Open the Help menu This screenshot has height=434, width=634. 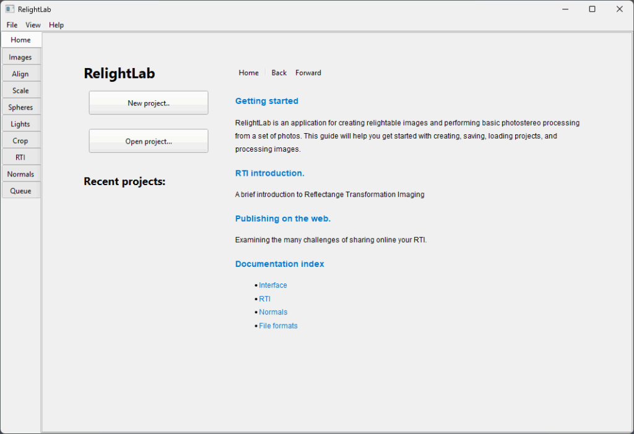[x=56, y=25]
